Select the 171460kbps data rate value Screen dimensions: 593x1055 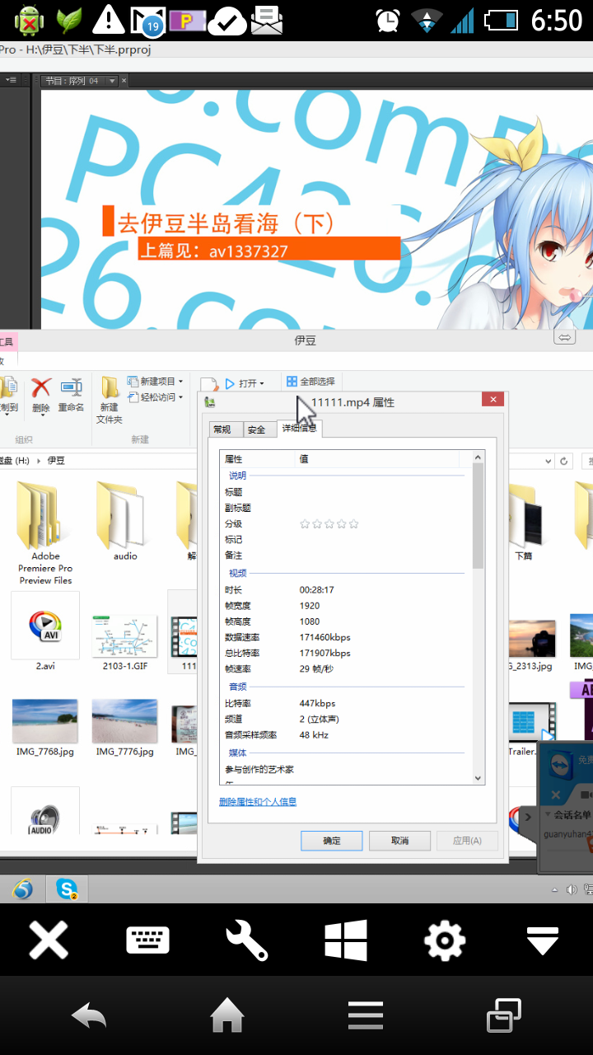tap(325, 637)
